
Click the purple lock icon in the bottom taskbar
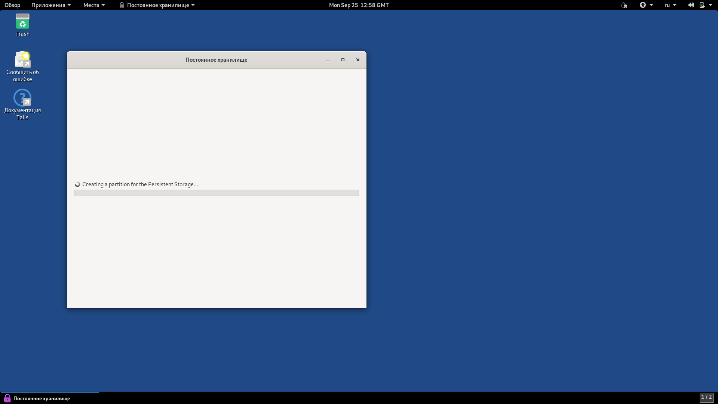click(x=7, y=398)
